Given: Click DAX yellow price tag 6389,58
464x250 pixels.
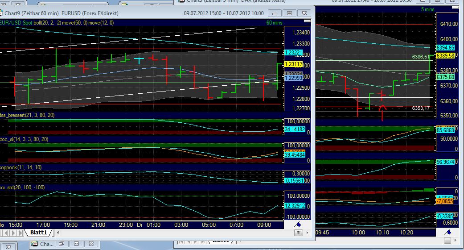Looking at the screenshot, I should tap(445, 55).
